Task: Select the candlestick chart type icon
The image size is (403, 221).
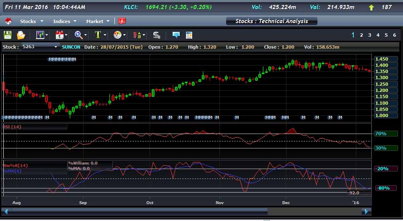Action: [41, 35]
